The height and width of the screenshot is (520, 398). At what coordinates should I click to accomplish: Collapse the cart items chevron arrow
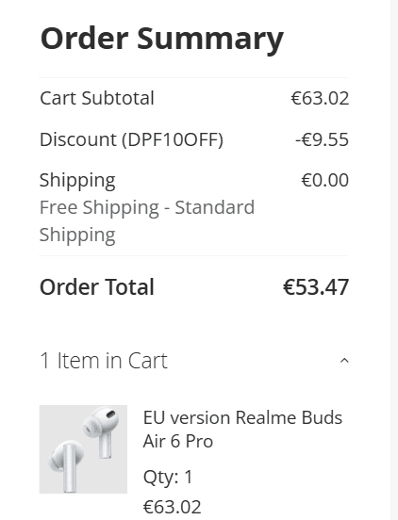[x=344, y=361]
